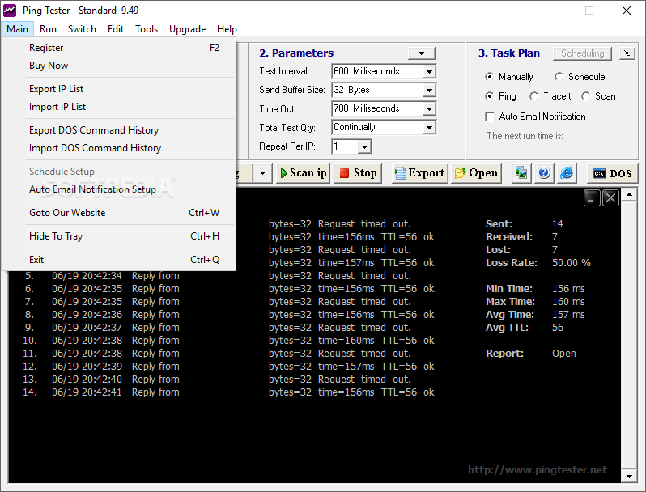
Task: Start Scan ip with green arrow
Action: coord(303,173)
